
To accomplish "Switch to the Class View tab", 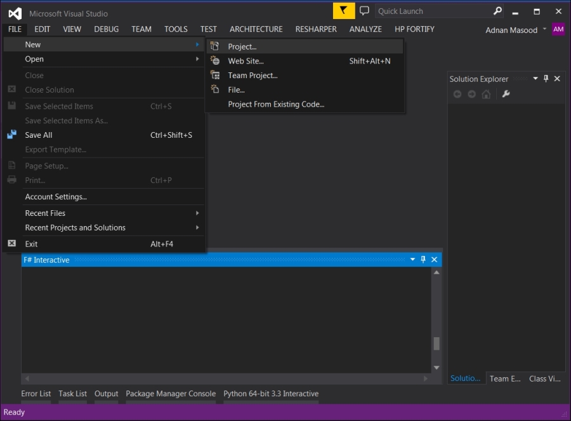I will click(545, 378).
